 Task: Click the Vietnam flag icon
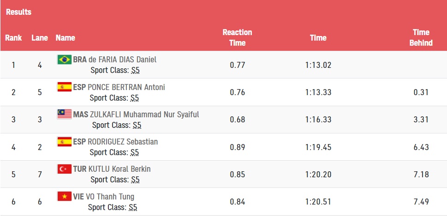65,197
